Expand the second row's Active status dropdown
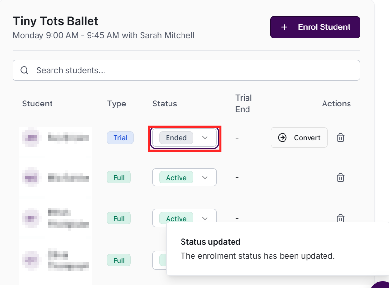 point(184,178)
